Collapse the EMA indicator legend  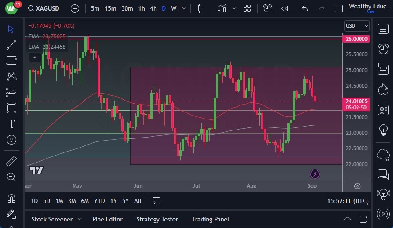coord(33,58)
